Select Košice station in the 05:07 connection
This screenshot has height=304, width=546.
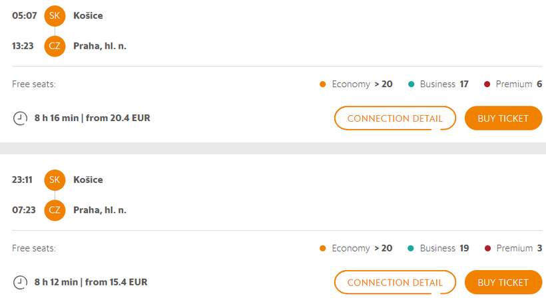(x=88, y=16)
